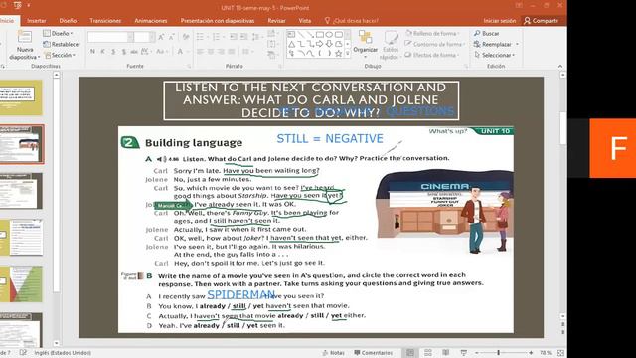Toggle underline (S) formatting
Viewport: 636px width, 358px height.
pyautogui.click(x=113, y=51)
